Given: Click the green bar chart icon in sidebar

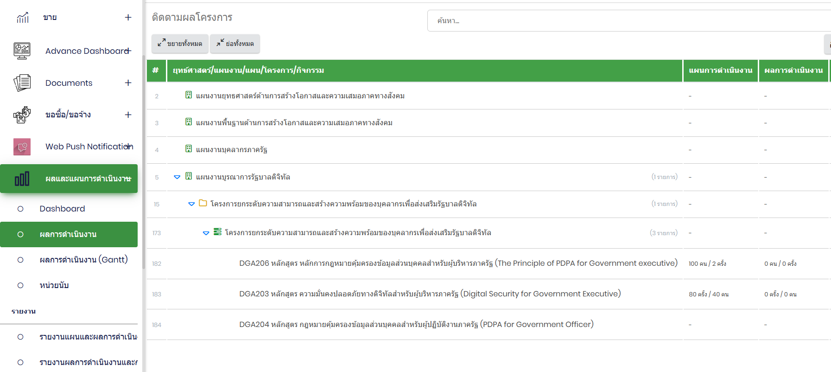Looking at the screenshot, I should (x=22, y=179).
